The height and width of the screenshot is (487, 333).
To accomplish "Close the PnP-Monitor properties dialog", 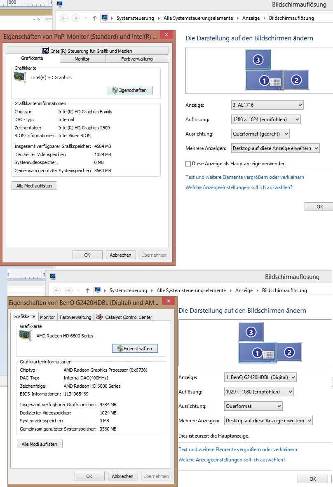I will (x=166, y=35).
